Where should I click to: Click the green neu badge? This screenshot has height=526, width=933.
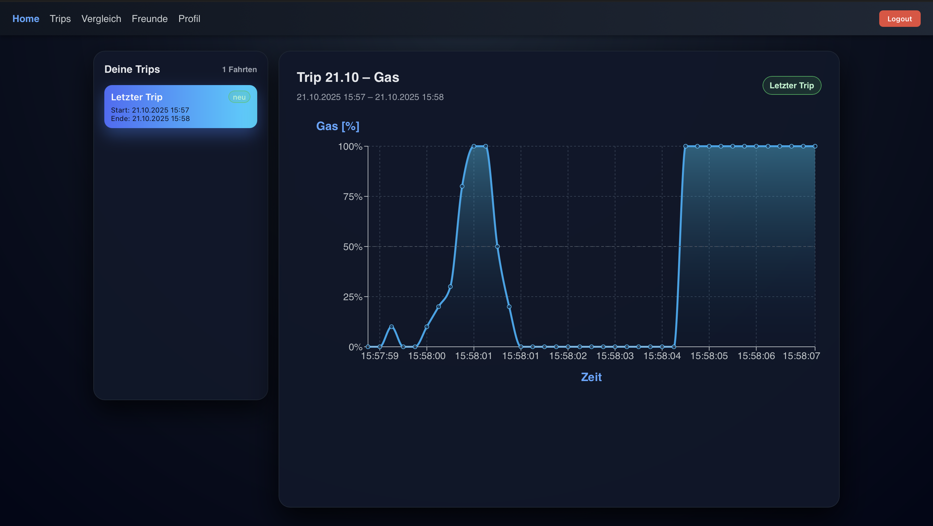point(239,97)
